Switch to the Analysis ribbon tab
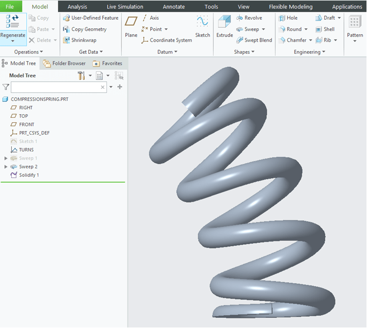Image resolution: width=367 pixels, height=328 pixels. click(77, 7)
